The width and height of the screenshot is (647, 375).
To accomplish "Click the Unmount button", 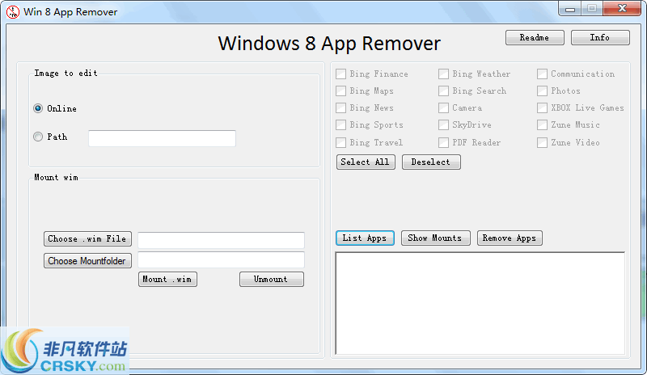I will tap(272, 280).
